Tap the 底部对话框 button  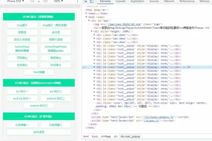(x=56, y=40)
